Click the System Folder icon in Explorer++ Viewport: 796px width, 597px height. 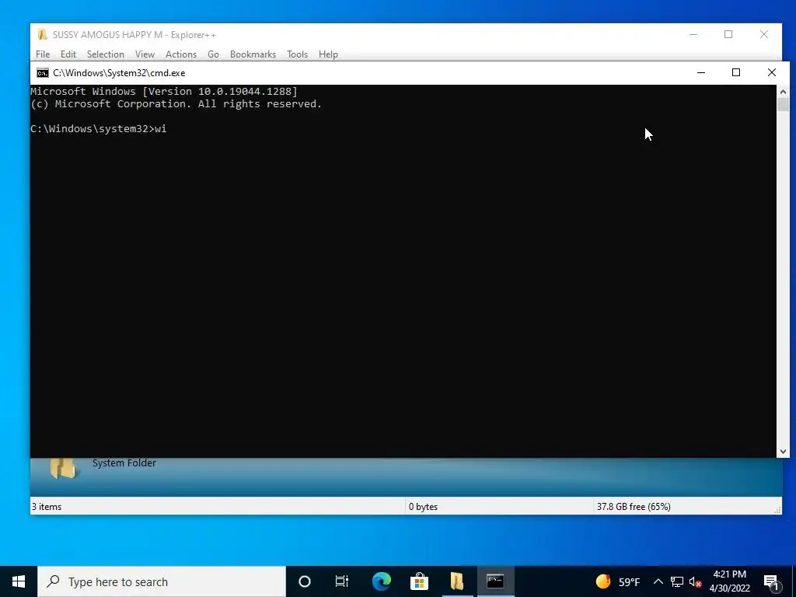click(63, 468)
